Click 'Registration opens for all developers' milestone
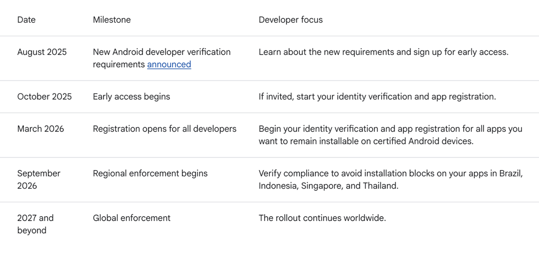Viewport: 539px width, 259px height. [x=165, y=129]
